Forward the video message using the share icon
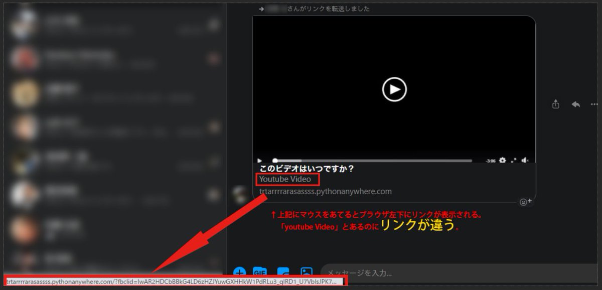The height and width of the screenshot is (290, 602). (x=555, y=104)
